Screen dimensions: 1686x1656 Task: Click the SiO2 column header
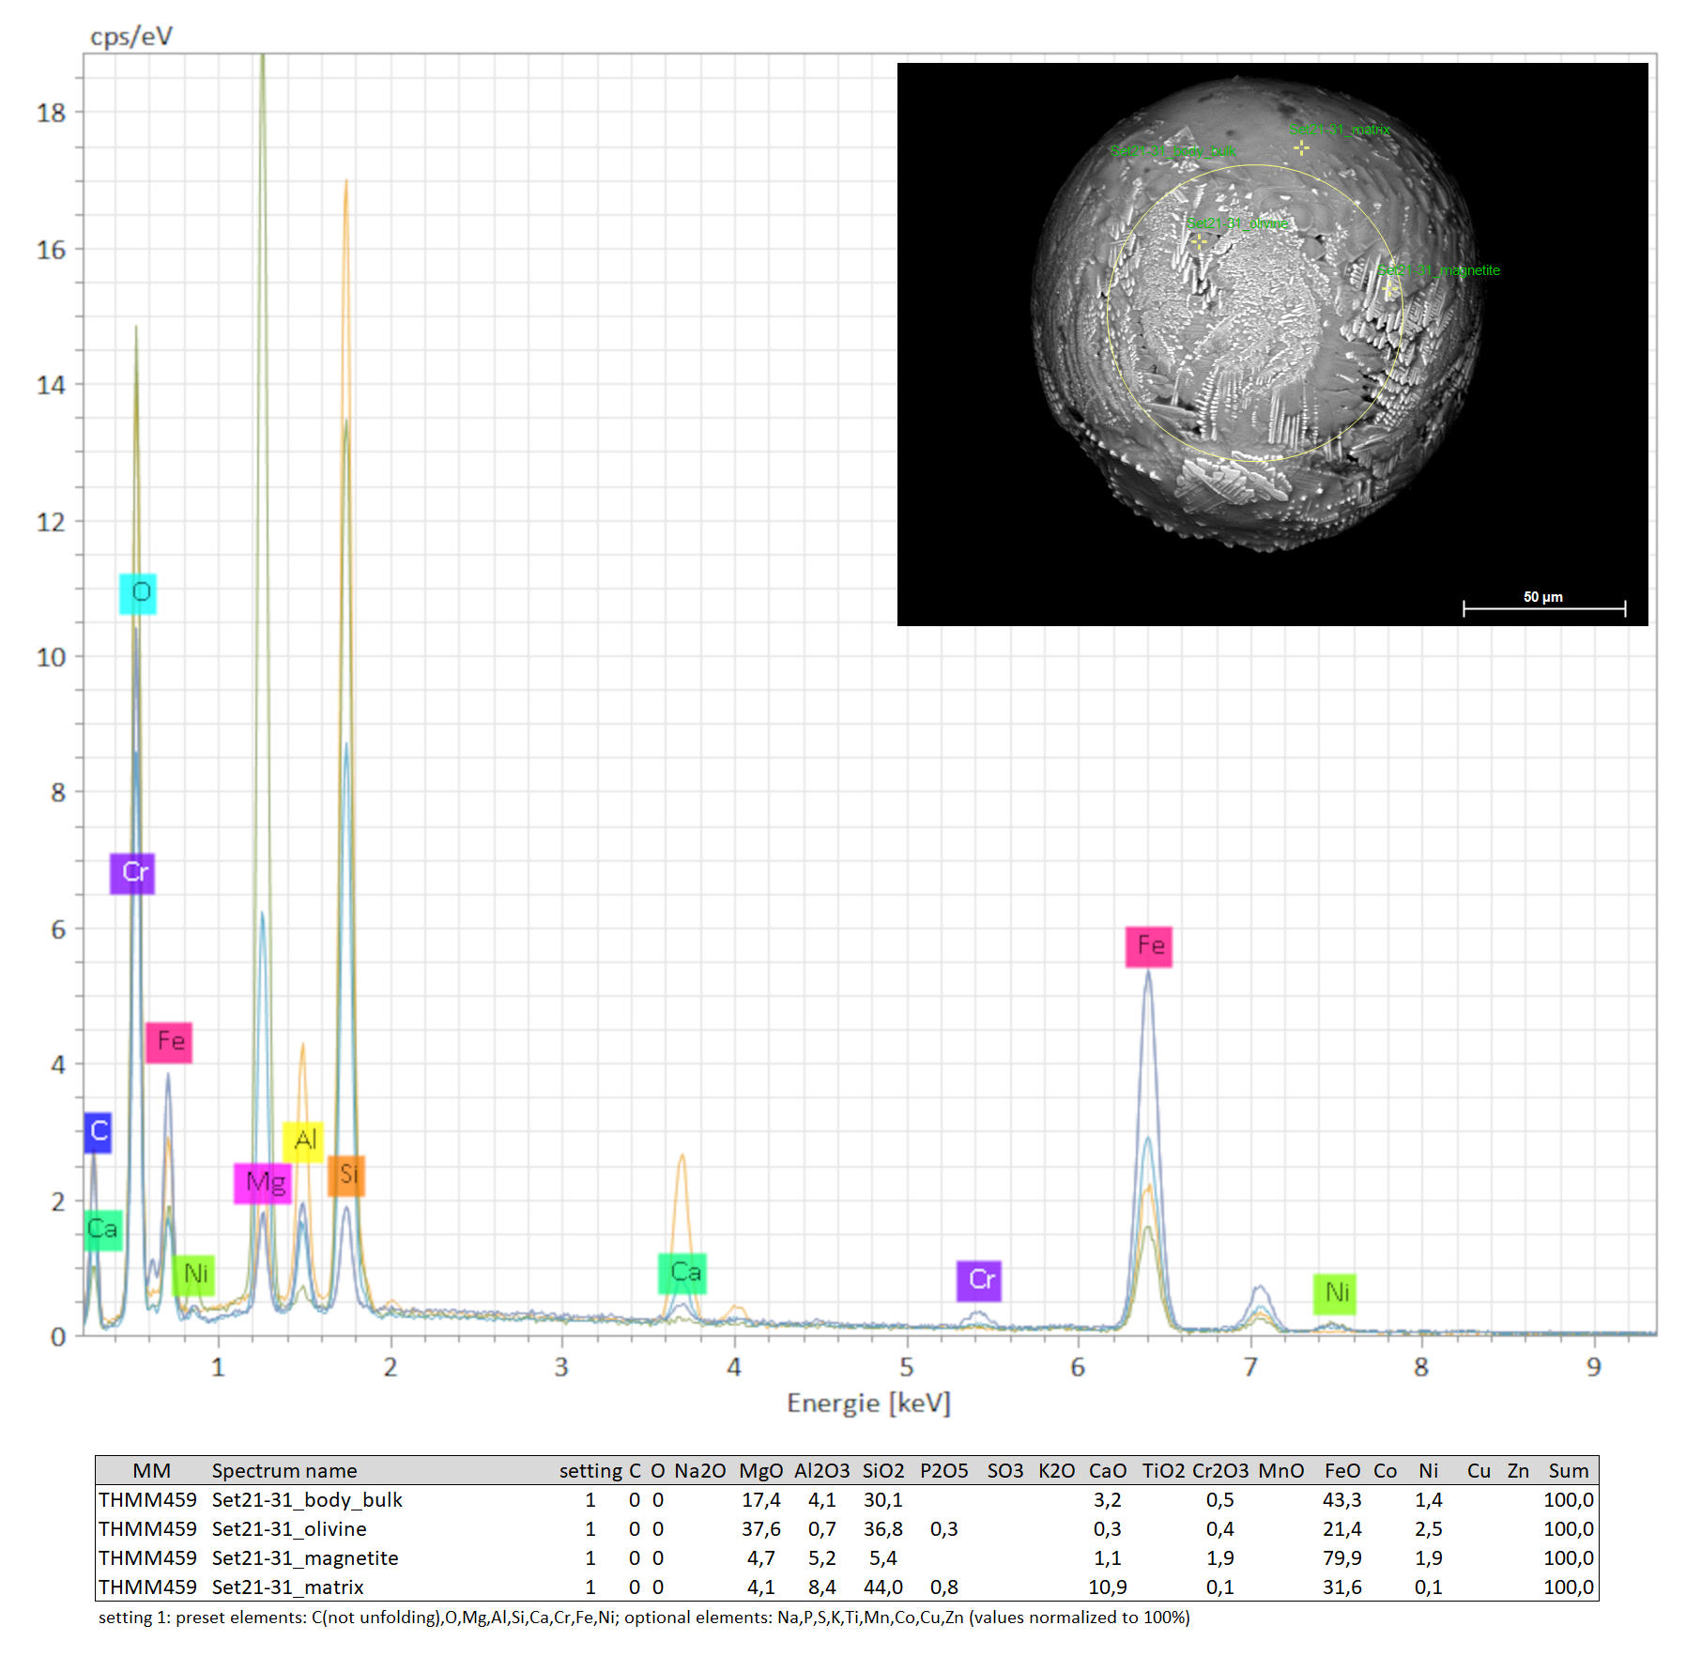coord(882,1471)
